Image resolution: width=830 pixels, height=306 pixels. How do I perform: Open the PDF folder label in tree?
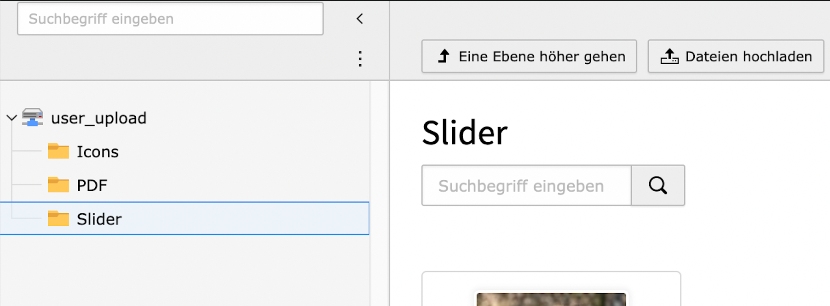[92, 185]
